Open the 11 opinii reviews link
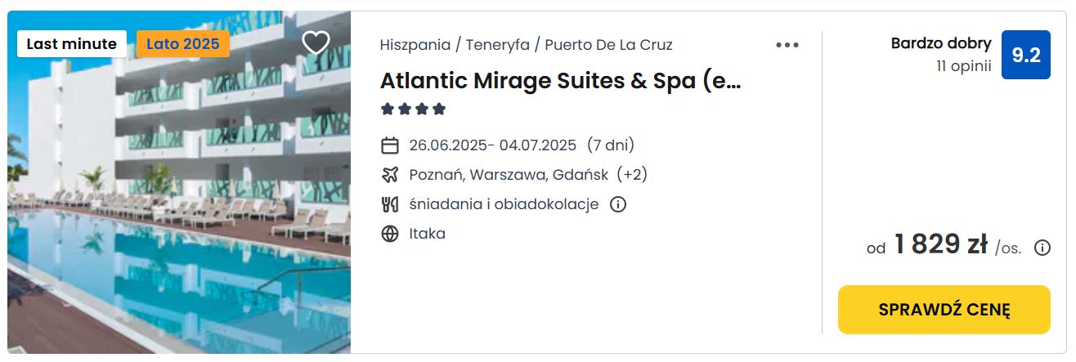The height and width of the screenshot is (362, 1076). pyautogui.click(x=964, y=66)
